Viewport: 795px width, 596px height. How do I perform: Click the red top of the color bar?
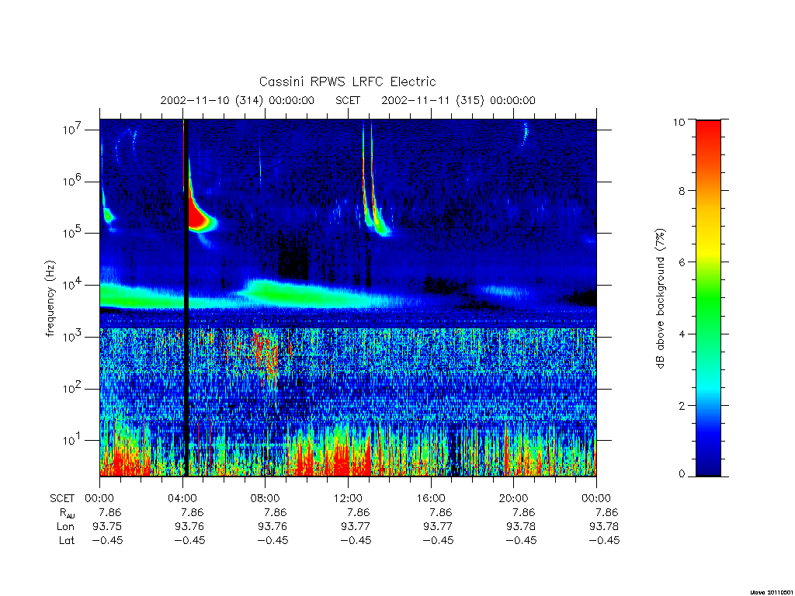708,130
